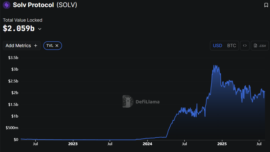Screen dimensions: 270x152
Task: Export chart data via the .csv button
Action: 260,46
